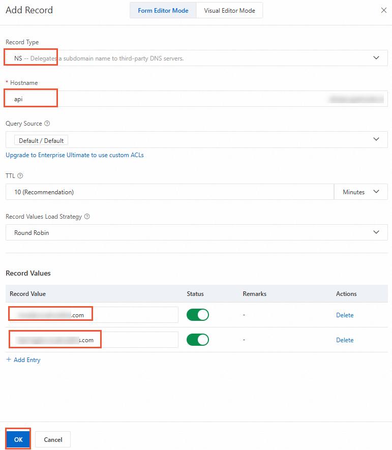
Task: Click the Hostname input field containing api
Action: point(197,99)
